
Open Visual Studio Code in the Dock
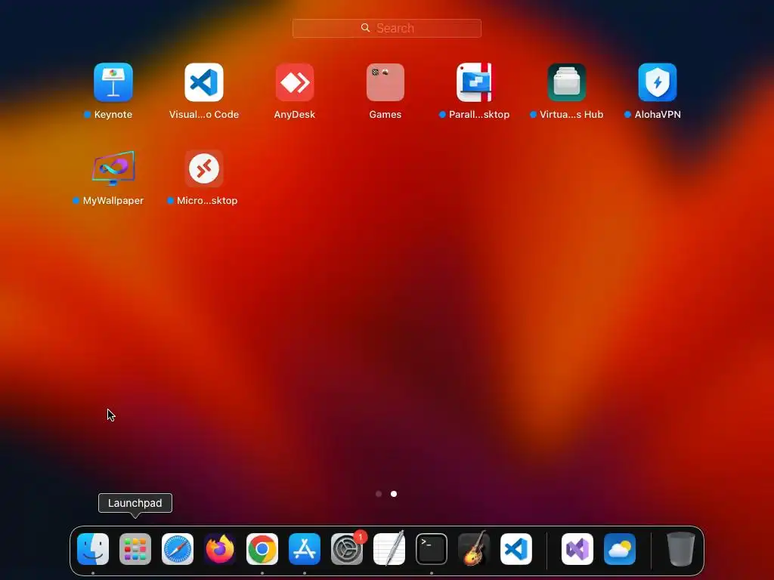click(x=516, y=549)
